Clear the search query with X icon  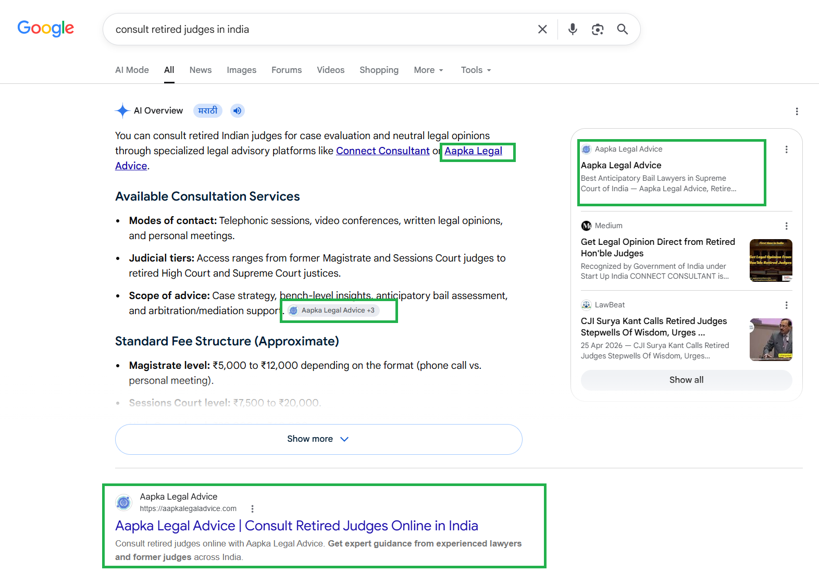(542, 29)
